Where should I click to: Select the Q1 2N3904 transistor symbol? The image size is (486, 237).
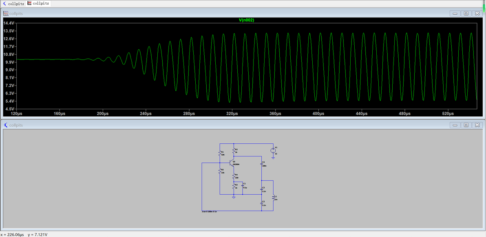pyautogui.click(x=232, y=163)
